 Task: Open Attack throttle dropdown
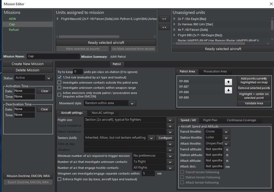coord(217,144)
